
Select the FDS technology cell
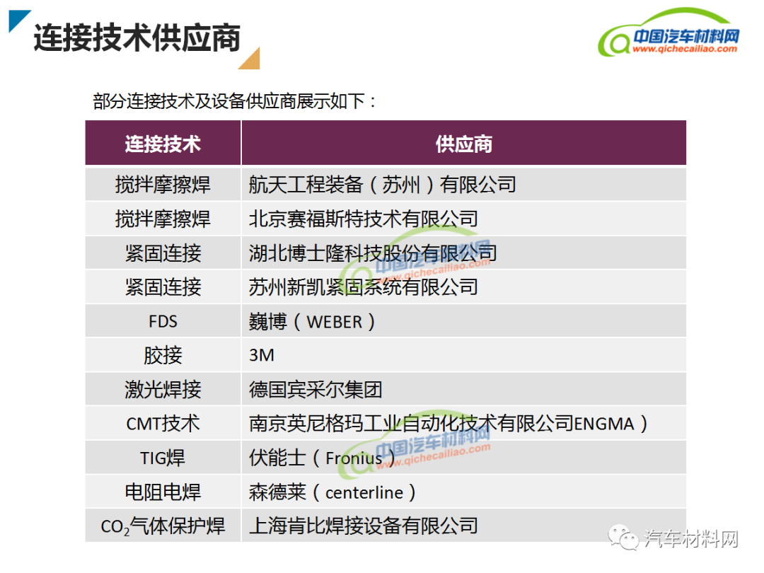point(163,321)
